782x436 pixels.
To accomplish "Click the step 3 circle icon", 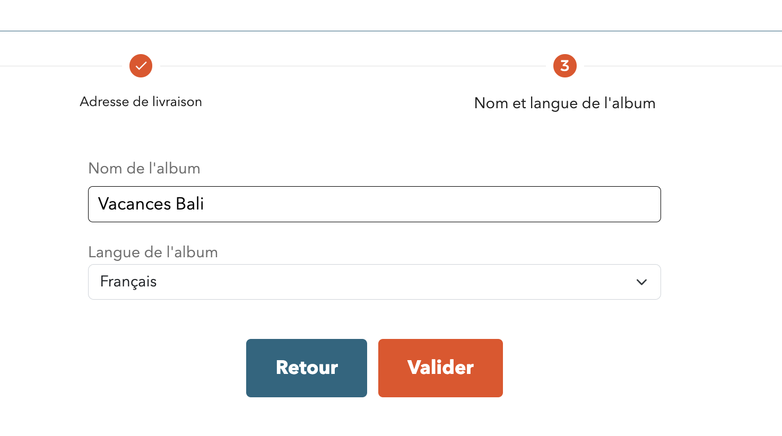I will [x=564, y=66].
